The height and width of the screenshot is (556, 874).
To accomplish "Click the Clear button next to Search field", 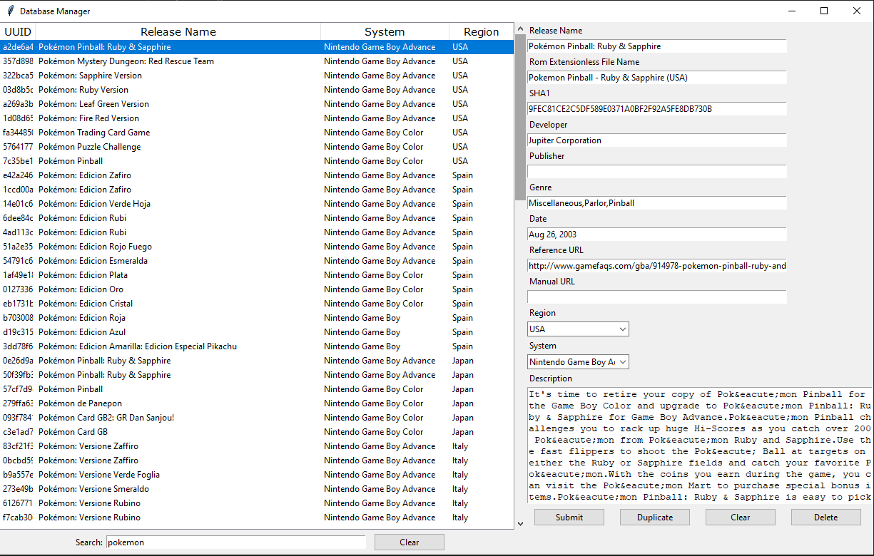I will 410,542.
